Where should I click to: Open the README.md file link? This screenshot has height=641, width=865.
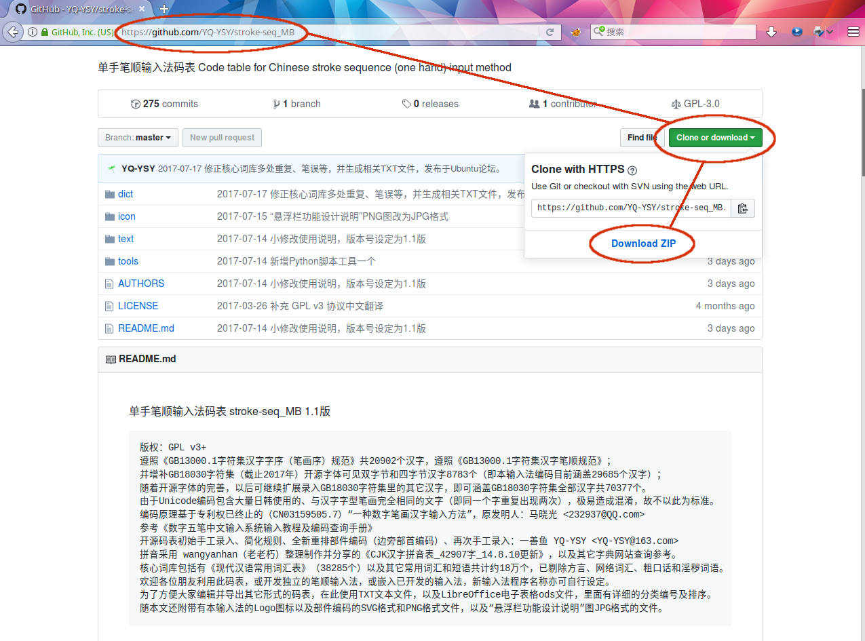(146, 328)
